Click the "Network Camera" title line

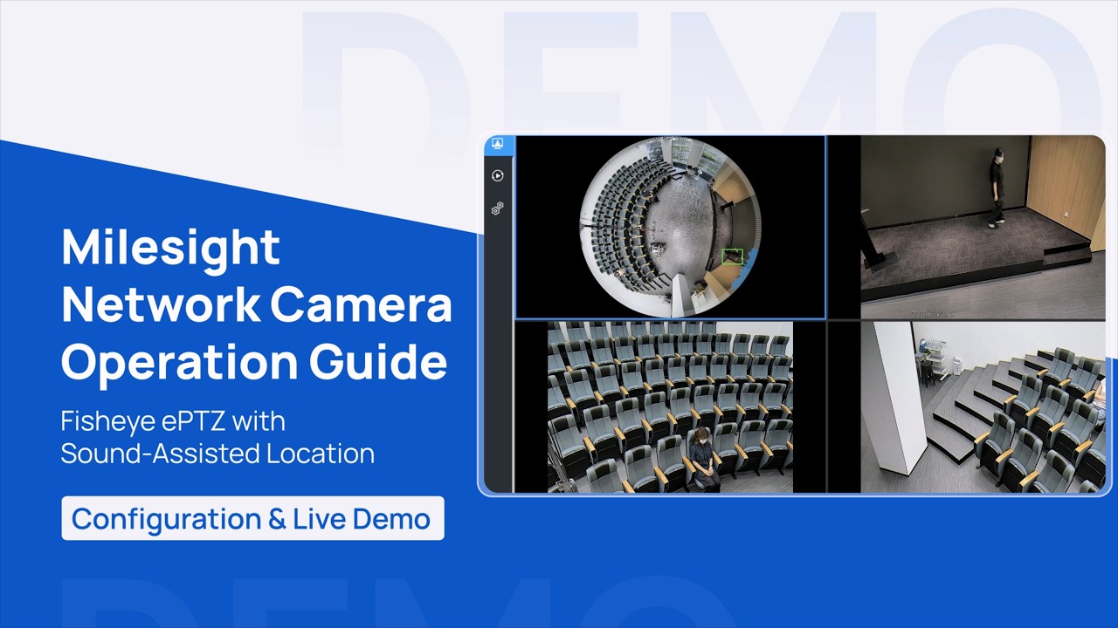[257, 305]
